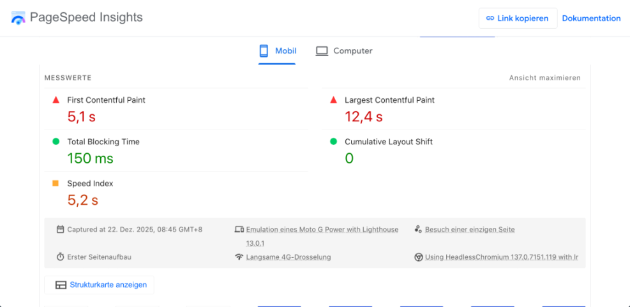Screen dimensions: 630x307
Task: Select the Cumulative Layout Shift label
Action: (x=389, y=142)
